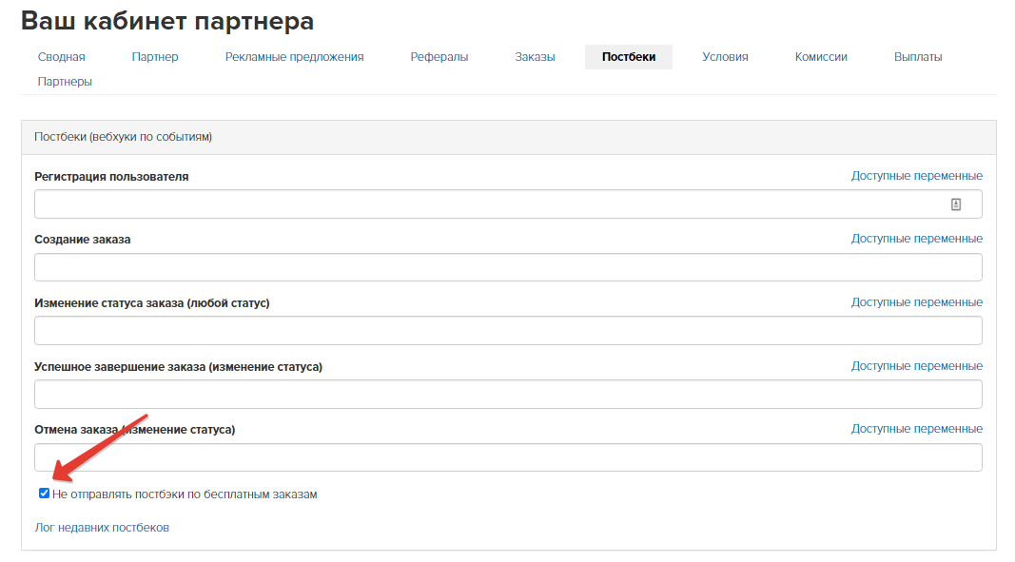The image size is (1015, 562).
Task: Open the Условия tab
Action: pyautogui.click(x=725, y=57)
